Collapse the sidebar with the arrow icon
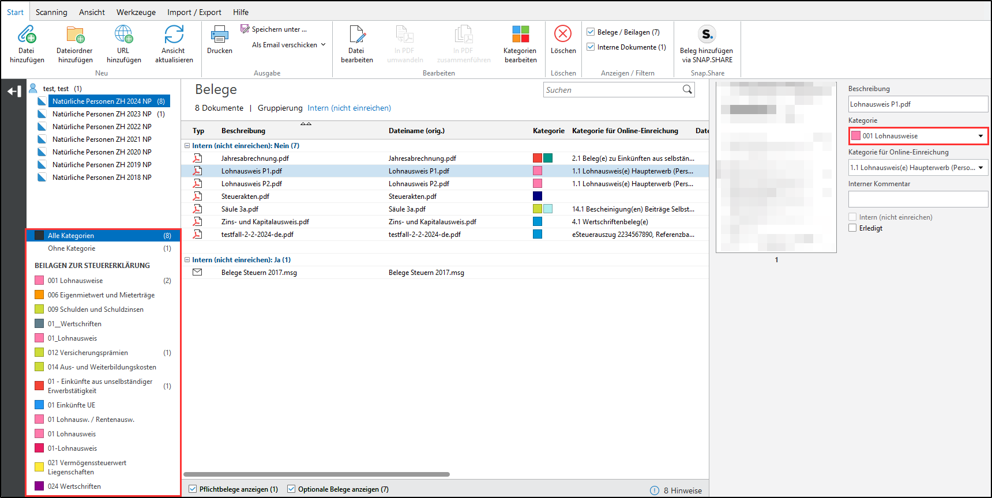The height and width of the screenshot is (498, 992). (14, 91)
